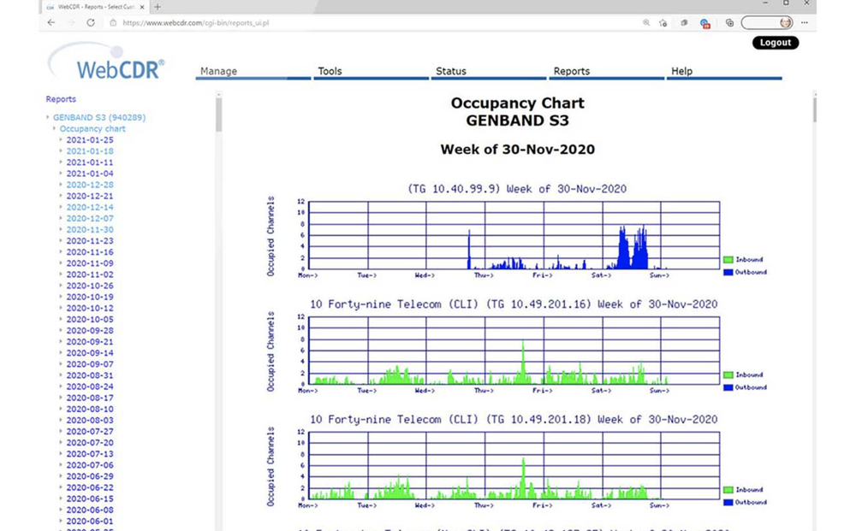Reload the page with refresh icon
856x531 pixels.
[91, 23]
